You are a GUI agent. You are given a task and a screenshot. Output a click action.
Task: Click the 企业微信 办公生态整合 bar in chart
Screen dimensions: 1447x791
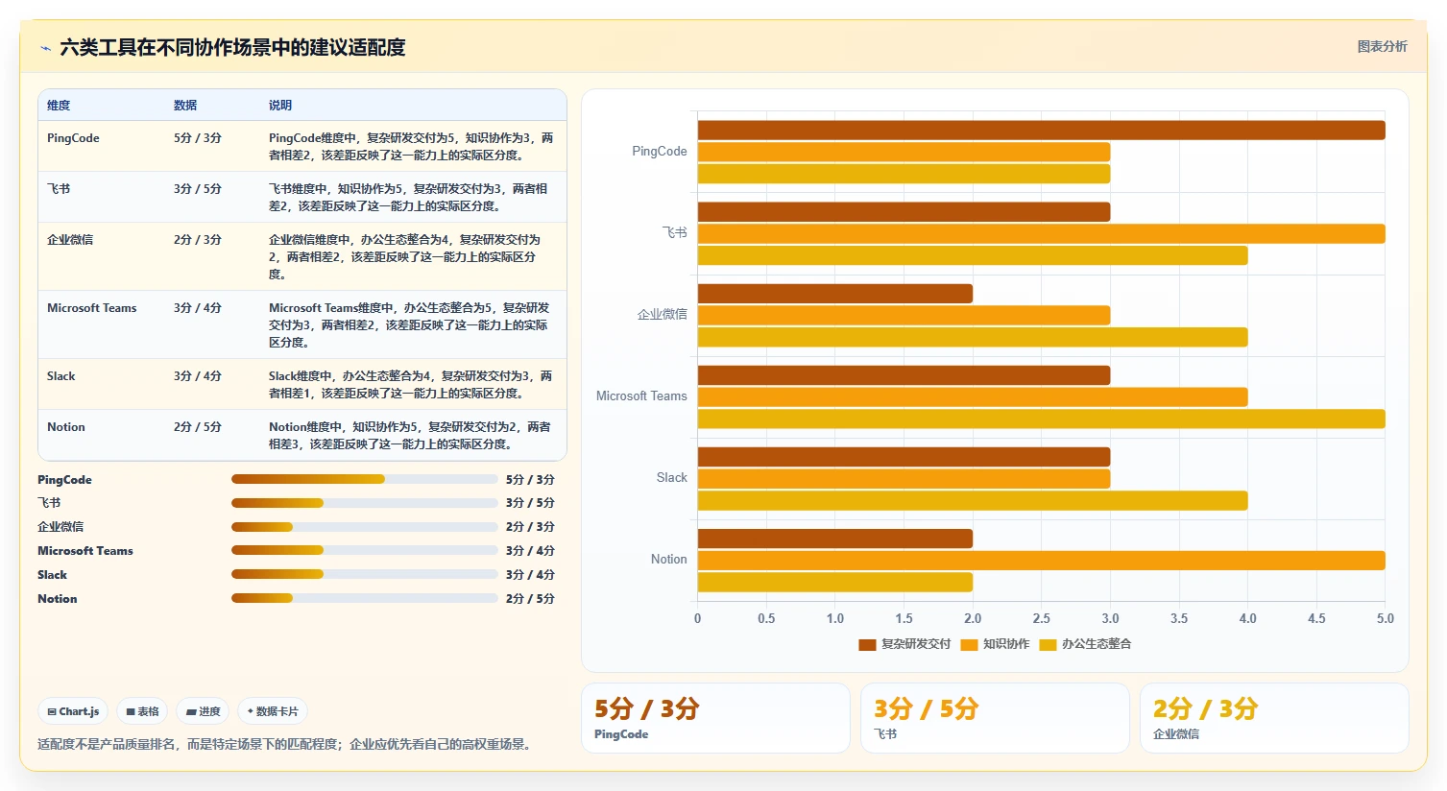(x=973, y=337)
